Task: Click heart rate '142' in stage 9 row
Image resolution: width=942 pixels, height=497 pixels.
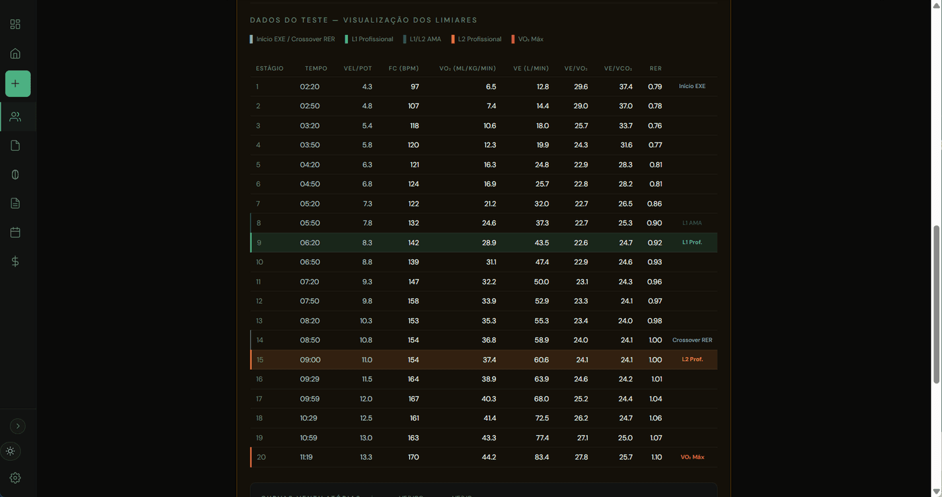Action: (413, 243)
